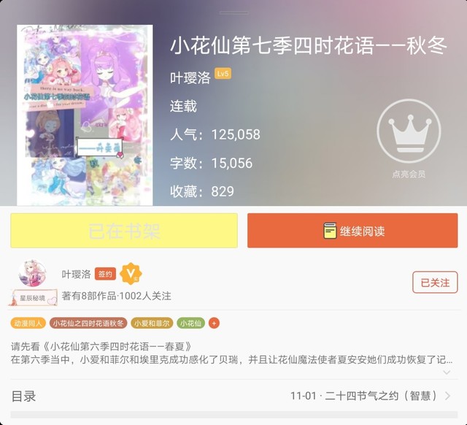Viewport: 467px width, 425px height.
Task: Open latest chapter 二十四节气之约（智慧）
Action: [363, 396]
